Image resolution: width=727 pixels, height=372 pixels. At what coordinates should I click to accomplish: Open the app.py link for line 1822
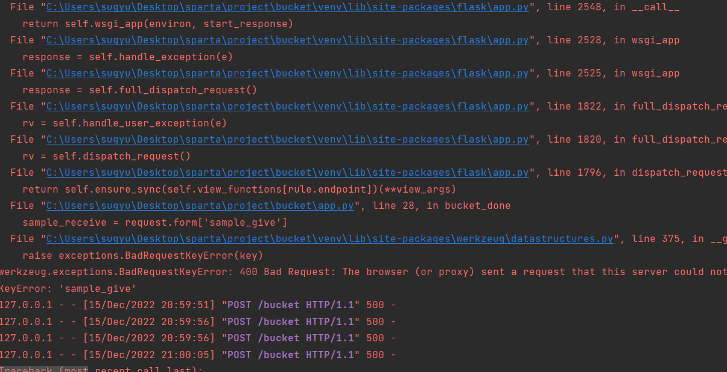tap(288, 107)
